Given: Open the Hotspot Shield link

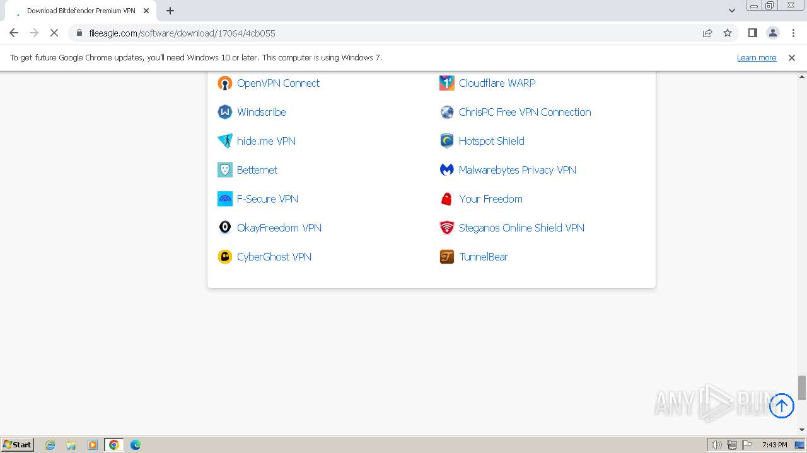Looking at the screenshot, I should [492, 141].
